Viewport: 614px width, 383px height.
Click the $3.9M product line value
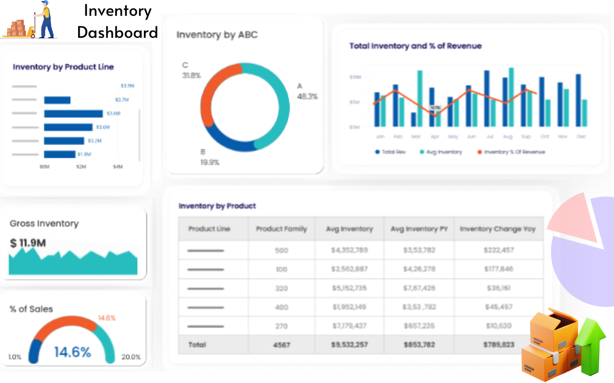128,86
